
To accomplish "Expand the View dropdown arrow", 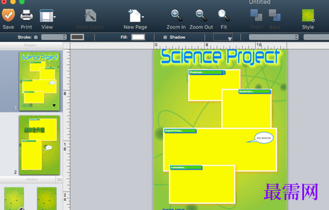I will (x=55, y=17).
